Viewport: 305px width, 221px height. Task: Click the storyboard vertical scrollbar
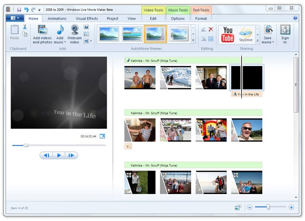296,85
